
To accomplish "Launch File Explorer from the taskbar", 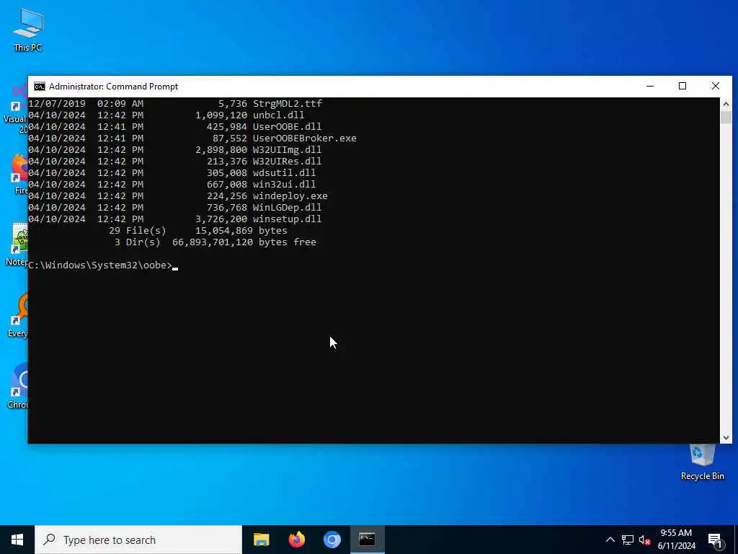I will [x=261, y=540].
